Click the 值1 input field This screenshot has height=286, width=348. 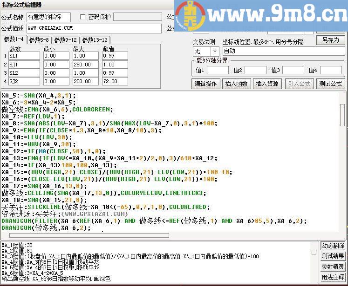[218, 70]
